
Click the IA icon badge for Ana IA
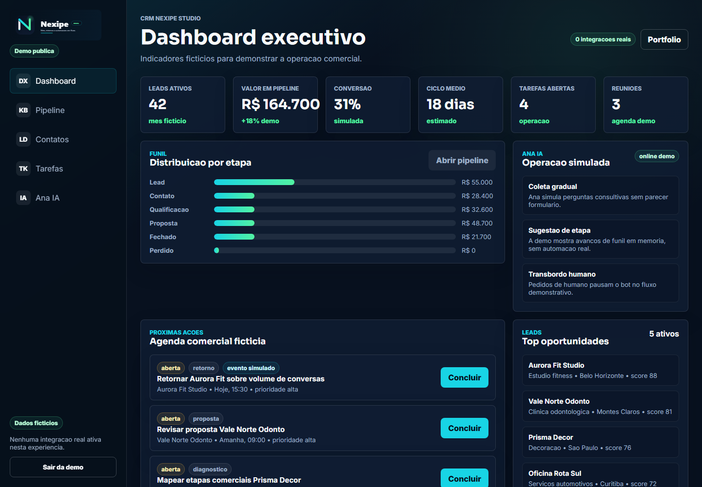coord(23,198)
